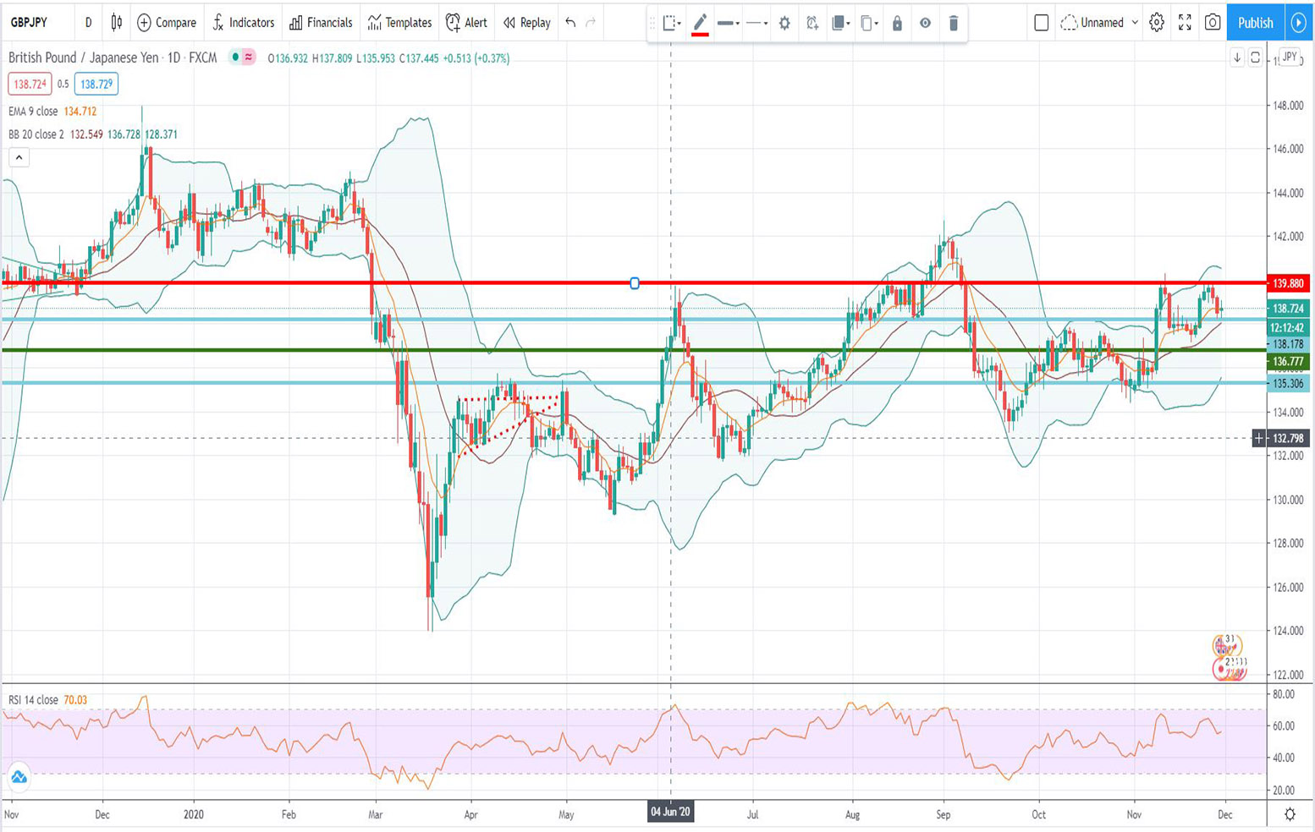Viewport: 1315px width, 832px height.
Task: Select the 04 Jun '20 marker on the timeline
Action: click(x=670, y=813)
